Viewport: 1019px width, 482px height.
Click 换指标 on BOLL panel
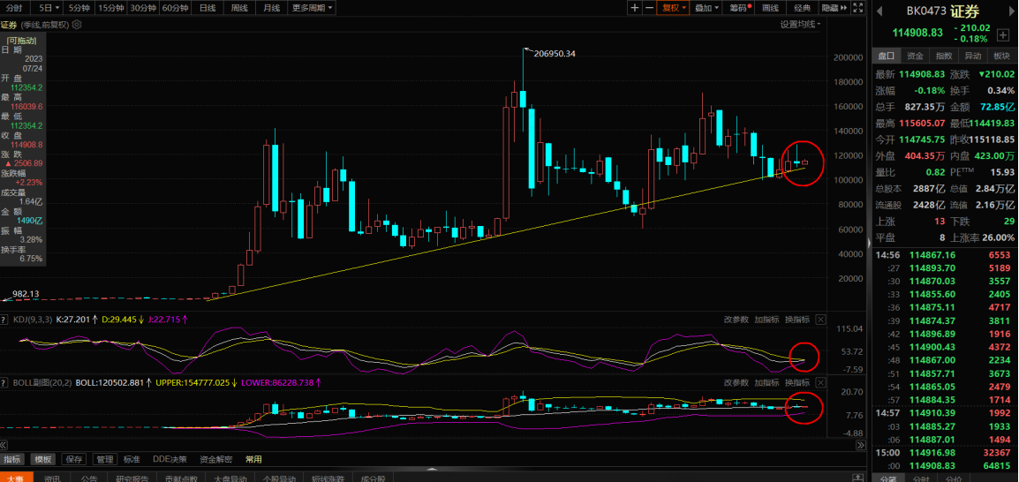[x=797, y=382]
